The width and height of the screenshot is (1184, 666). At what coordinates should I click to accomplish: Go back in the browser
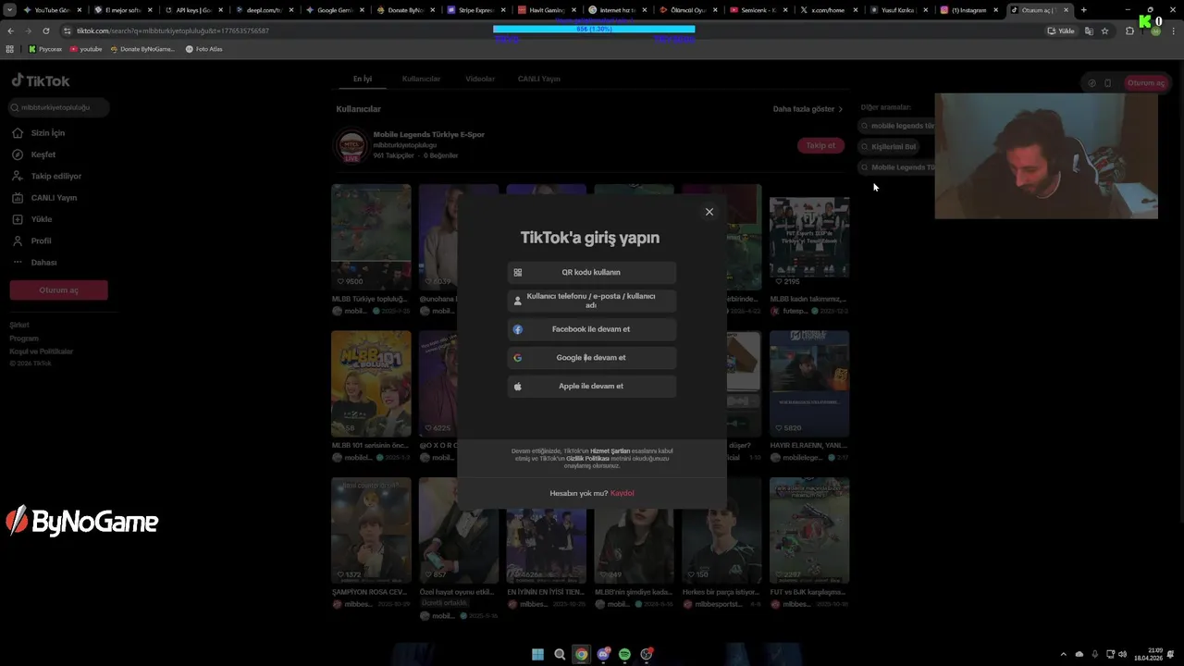11,31
